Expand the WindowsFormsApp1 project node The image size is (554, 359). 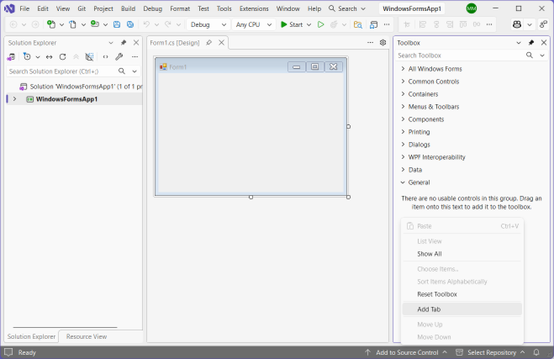(x=15, y=99)
